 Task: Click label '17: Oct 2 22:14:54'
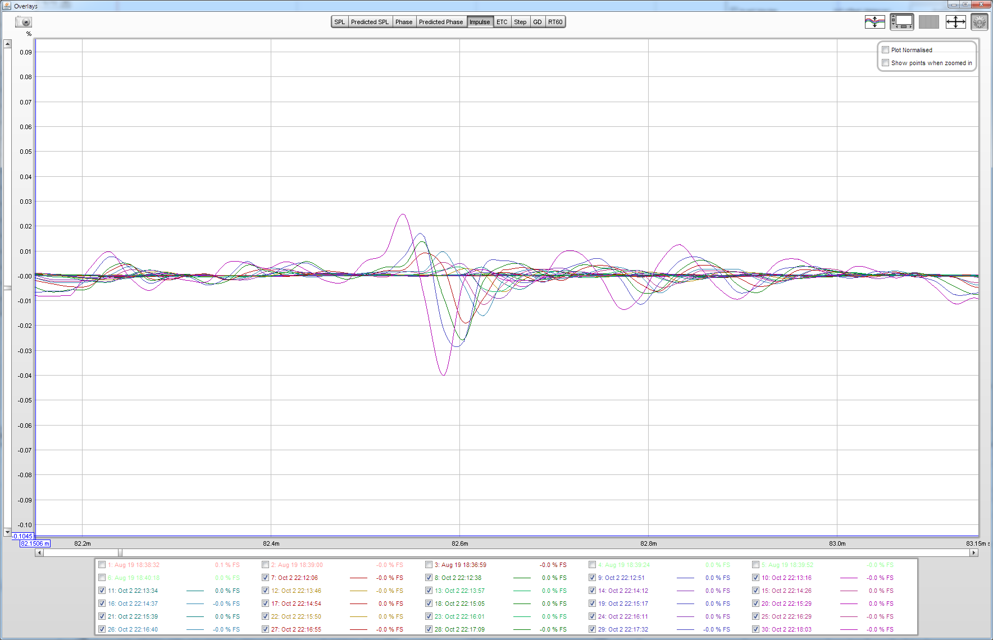pyautogui.click(x=296, y=604)
